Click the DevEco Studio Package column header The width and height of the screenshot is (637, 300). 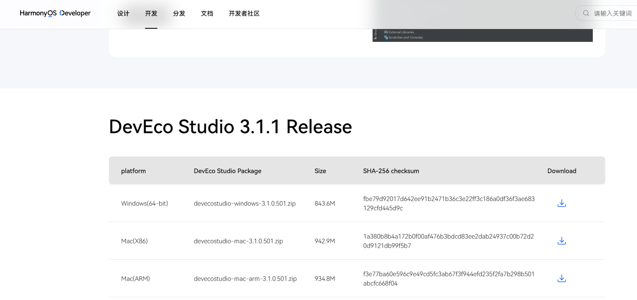tap(228, 171)
